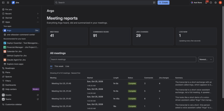Switch to the This week tab
Screen dimensions: 224x111
click(59, 66)
